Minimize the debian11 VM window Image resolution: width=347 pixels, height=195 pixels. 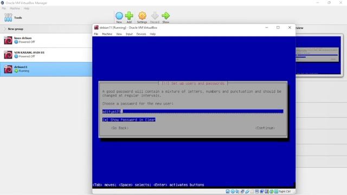click(267, 28)
